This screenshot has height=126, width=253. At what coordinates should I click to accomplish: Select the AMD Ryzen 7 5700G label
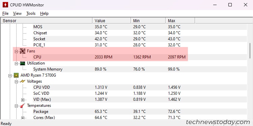tap(38, 75)
